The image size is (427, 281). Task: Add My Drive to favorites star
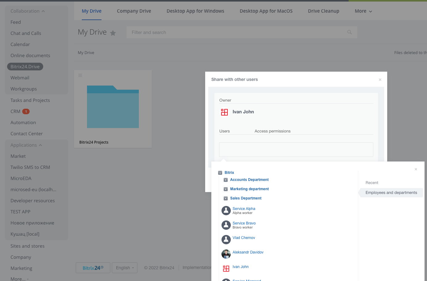click(x=113, y=33)
